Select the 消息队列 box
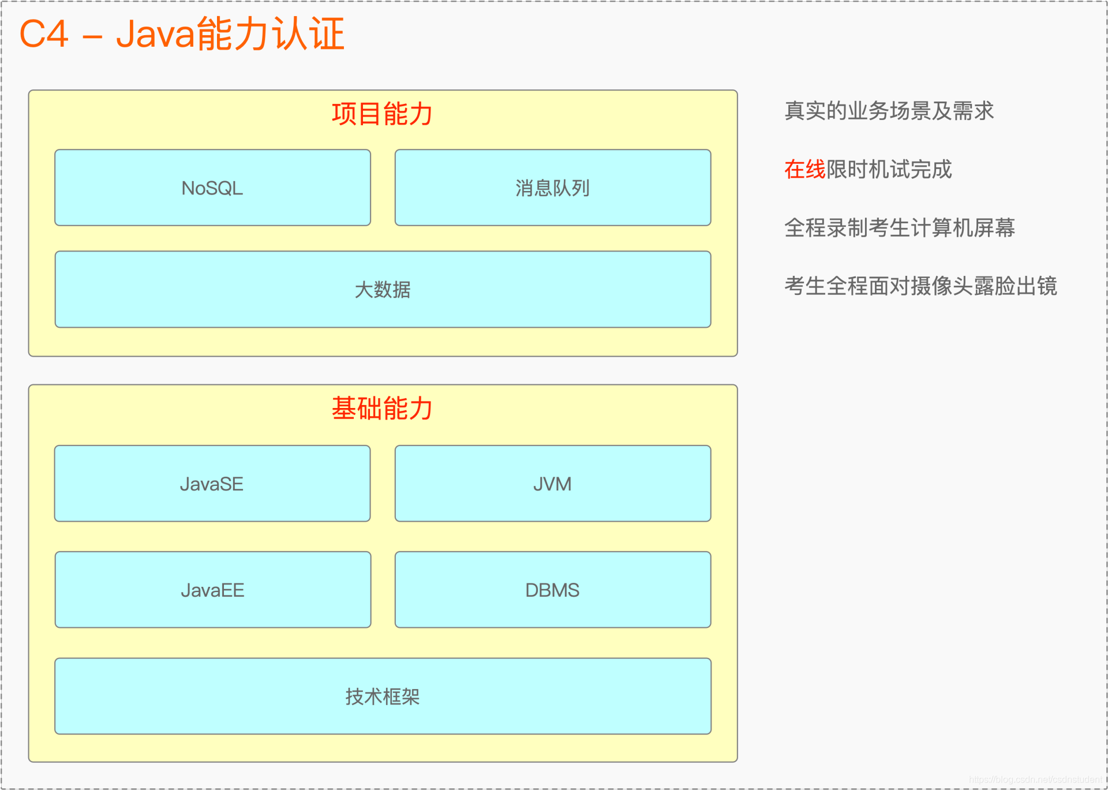This screenshot has height=790, width=1108. coord(552,188)
